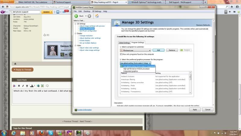Click insert image icon in Quick Reply
Image resolution: width=241 pixels, height=136 pixels.
click(x=42, y=86)
